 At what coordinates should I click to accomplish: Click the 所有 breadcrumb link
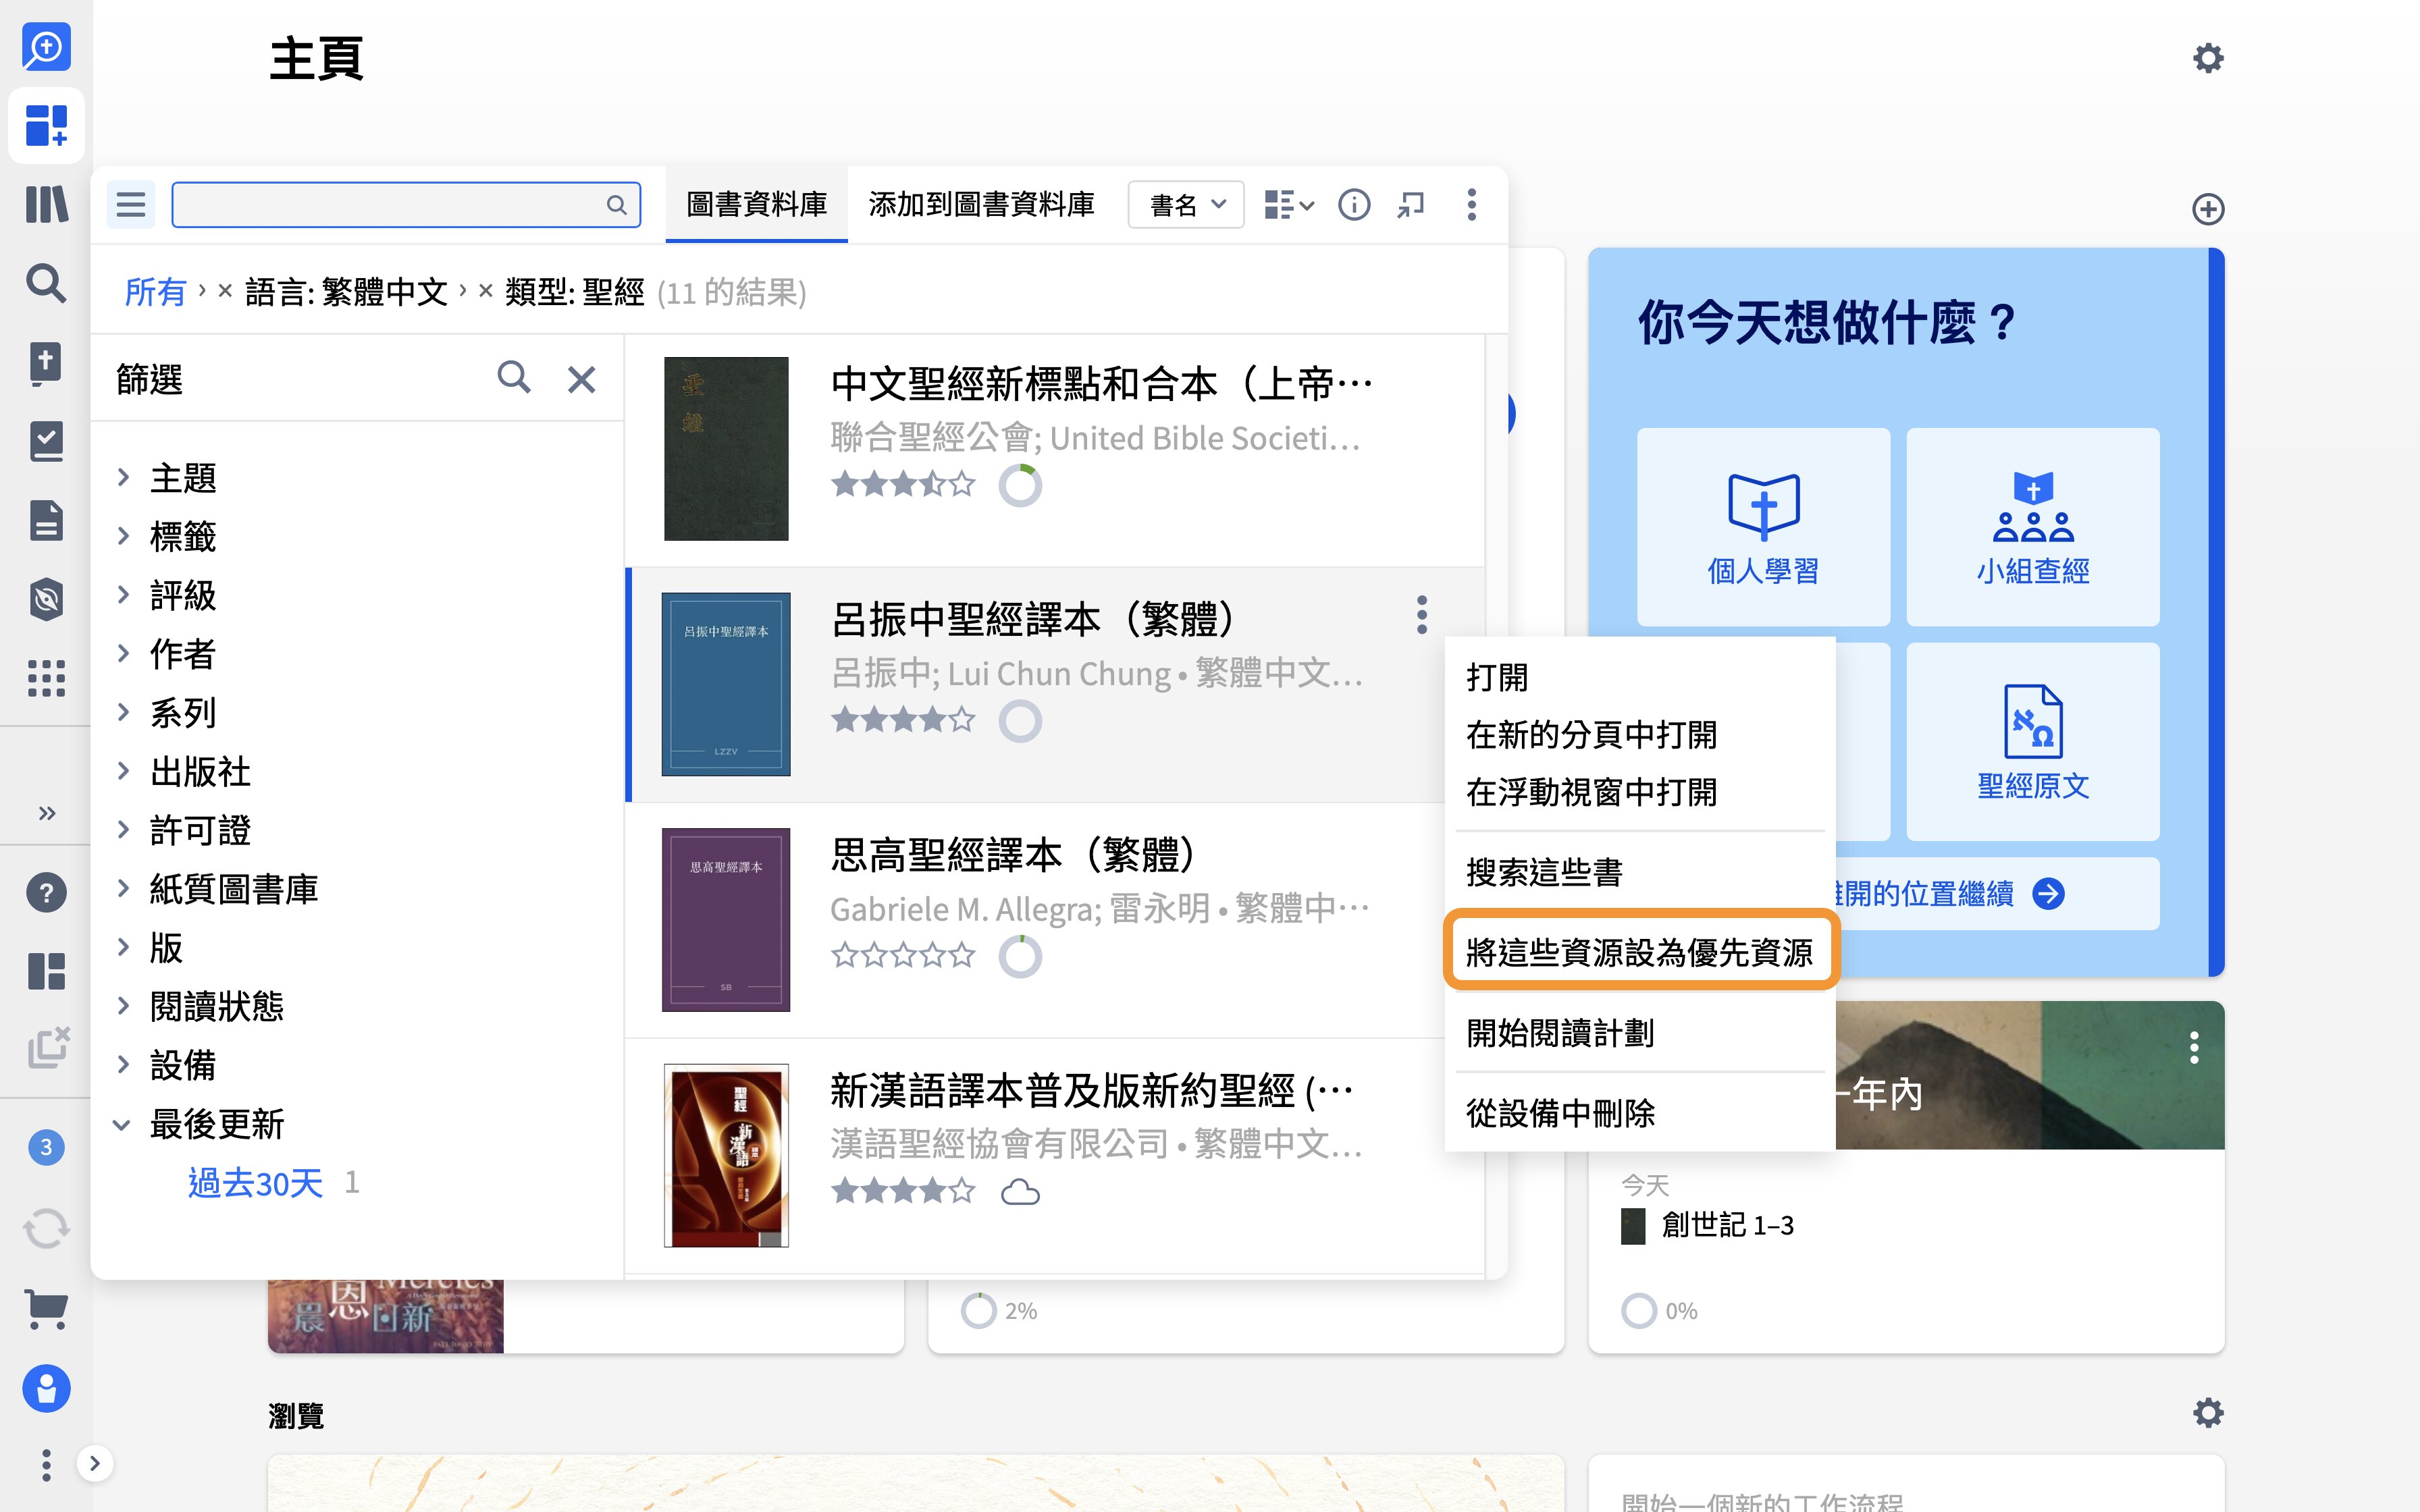click(x=155, y=292)
